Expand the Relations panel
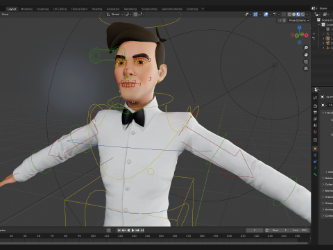Image resolution: width=333 pixels, height=250 pixels. tap(327, 178)
